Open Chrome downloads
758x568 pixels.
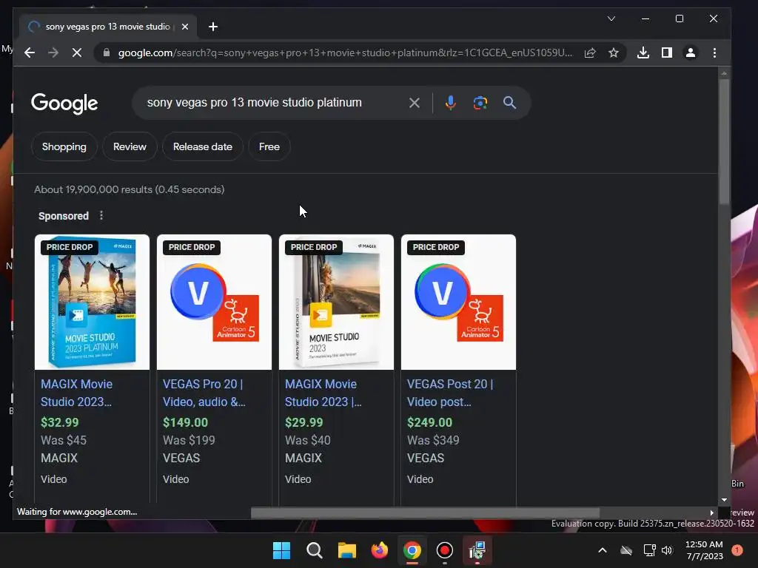[643, 53]
